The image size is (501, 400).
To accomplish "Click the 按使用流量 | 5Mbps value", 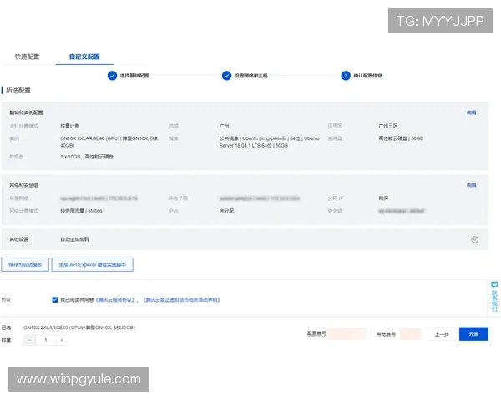I will (81, 211).
